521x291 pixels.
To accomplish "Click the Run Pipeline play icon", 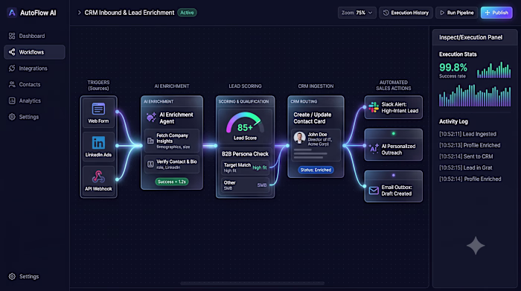I will click(x=442, y=13).
